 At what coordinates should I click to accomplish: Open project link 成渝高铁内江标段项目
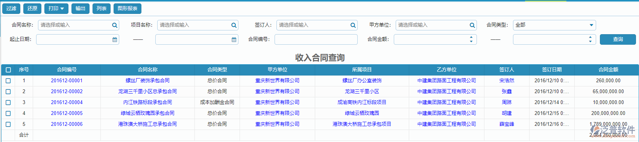[x=362, y=103]
